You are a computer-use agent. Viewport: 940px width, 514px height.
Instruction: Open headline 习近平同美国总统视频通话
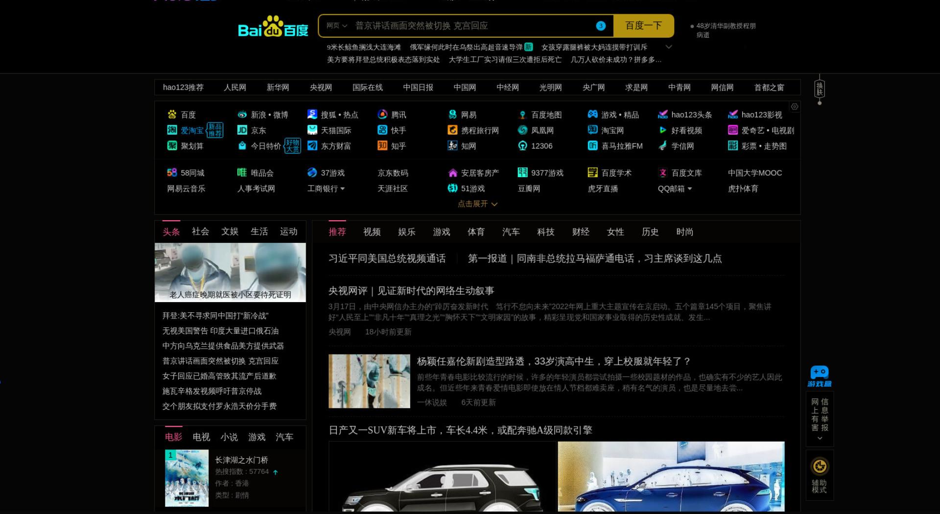387,258
